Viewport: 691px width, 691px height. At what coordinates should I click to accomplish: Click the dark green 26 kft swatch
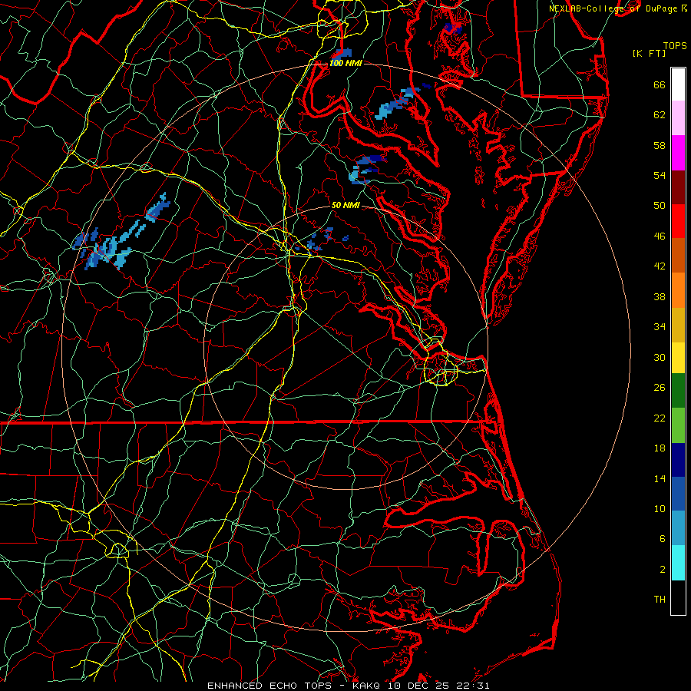click(x=678, y=391)
